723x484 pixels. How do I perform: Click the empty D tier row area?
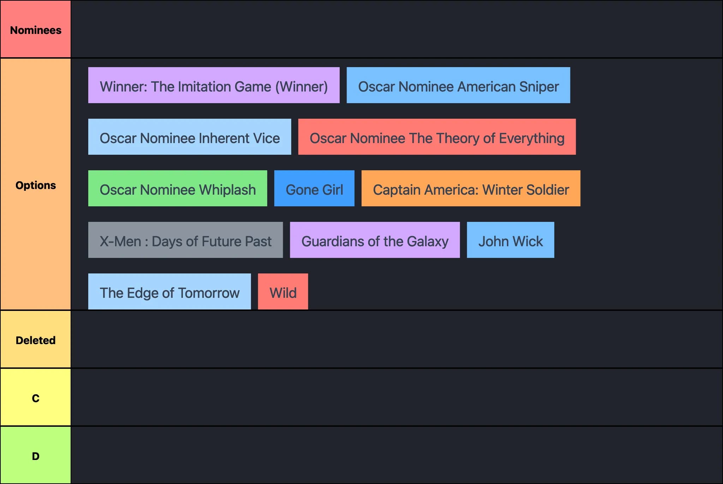(424, 456)
